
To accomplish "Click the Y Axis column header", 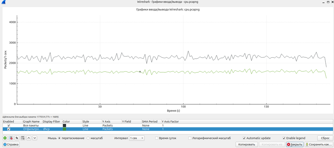I will [112, 121].
